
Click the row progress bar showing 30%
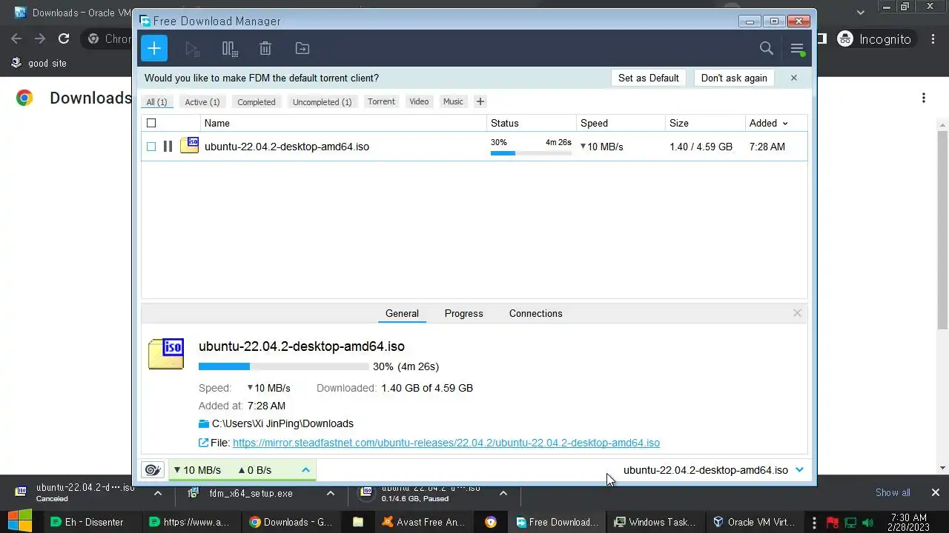(x=531, y=153)
